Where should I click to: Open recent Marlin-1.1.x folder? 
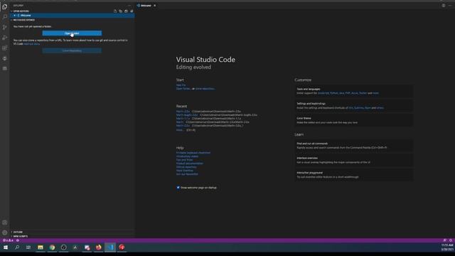183,119
